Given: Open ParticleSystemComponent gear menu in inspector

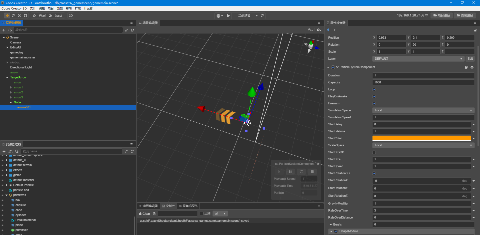Looking at the screenshot, I should click(x=472, y=67).
